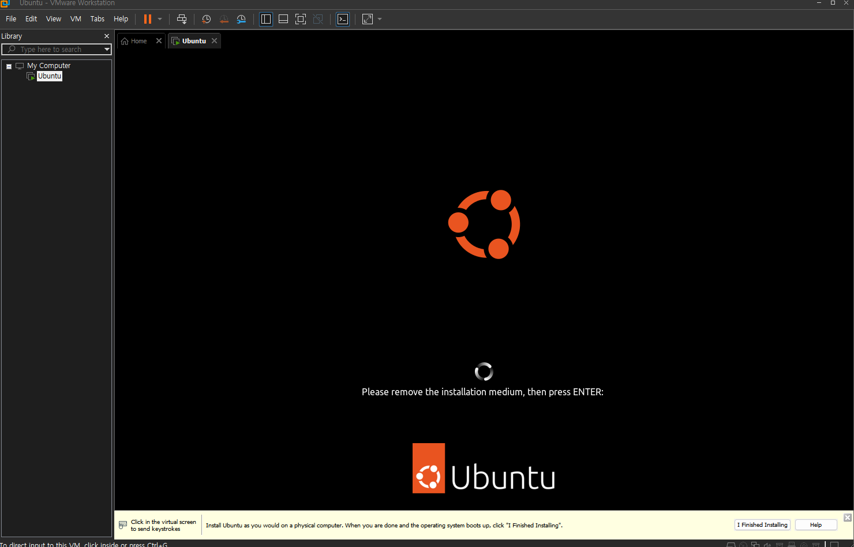Enter full screen mode icon
Viewport: 854px width, 547px height.
[x=301, y=19]
